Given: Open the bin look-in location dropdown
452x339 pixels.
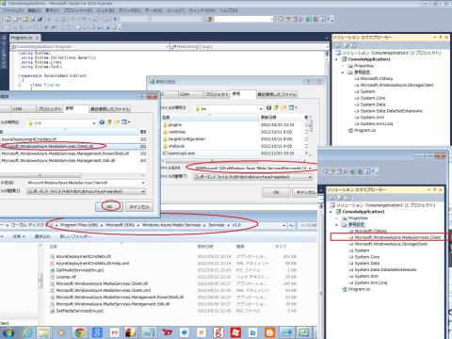Looking at the screenshot, I should tap(261, 108).
